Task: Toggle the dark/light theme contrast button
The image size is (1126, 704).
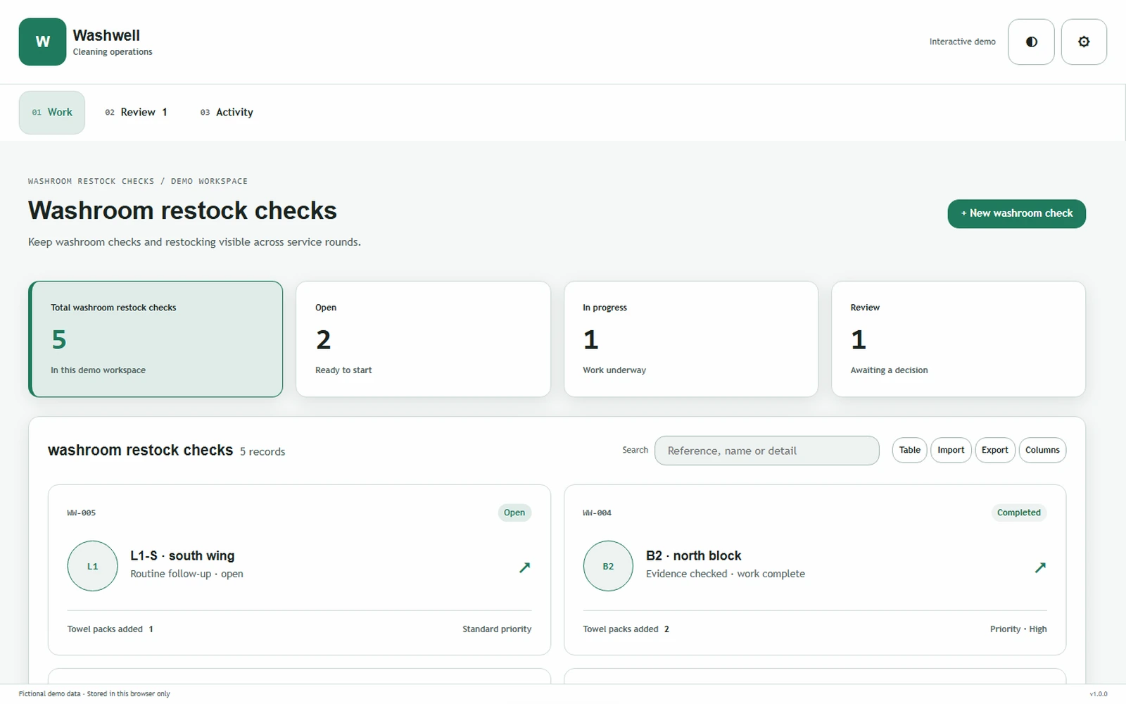Action: pyautogui.click(x=1031, y=42)
